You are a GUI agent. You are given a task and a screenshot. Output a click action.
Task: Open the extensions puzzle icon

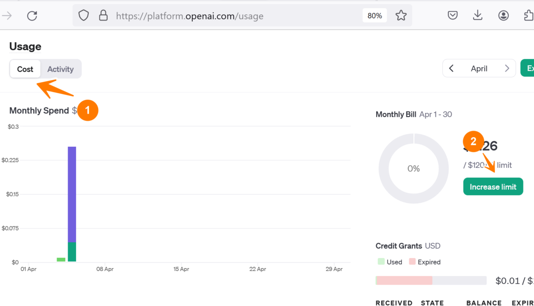[528, 16]
